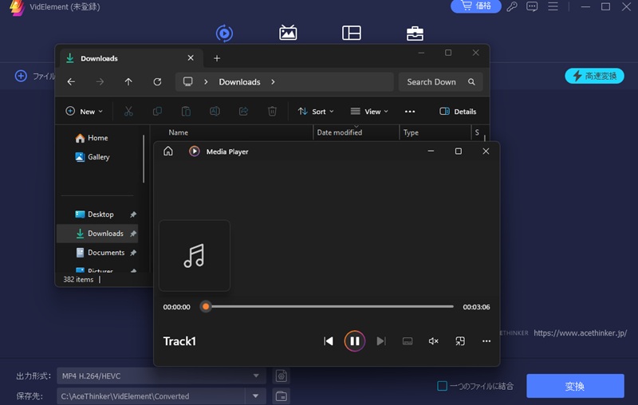638x405 pixels.
Task: Open mini player view icon
Action: [x=460, y=341]
